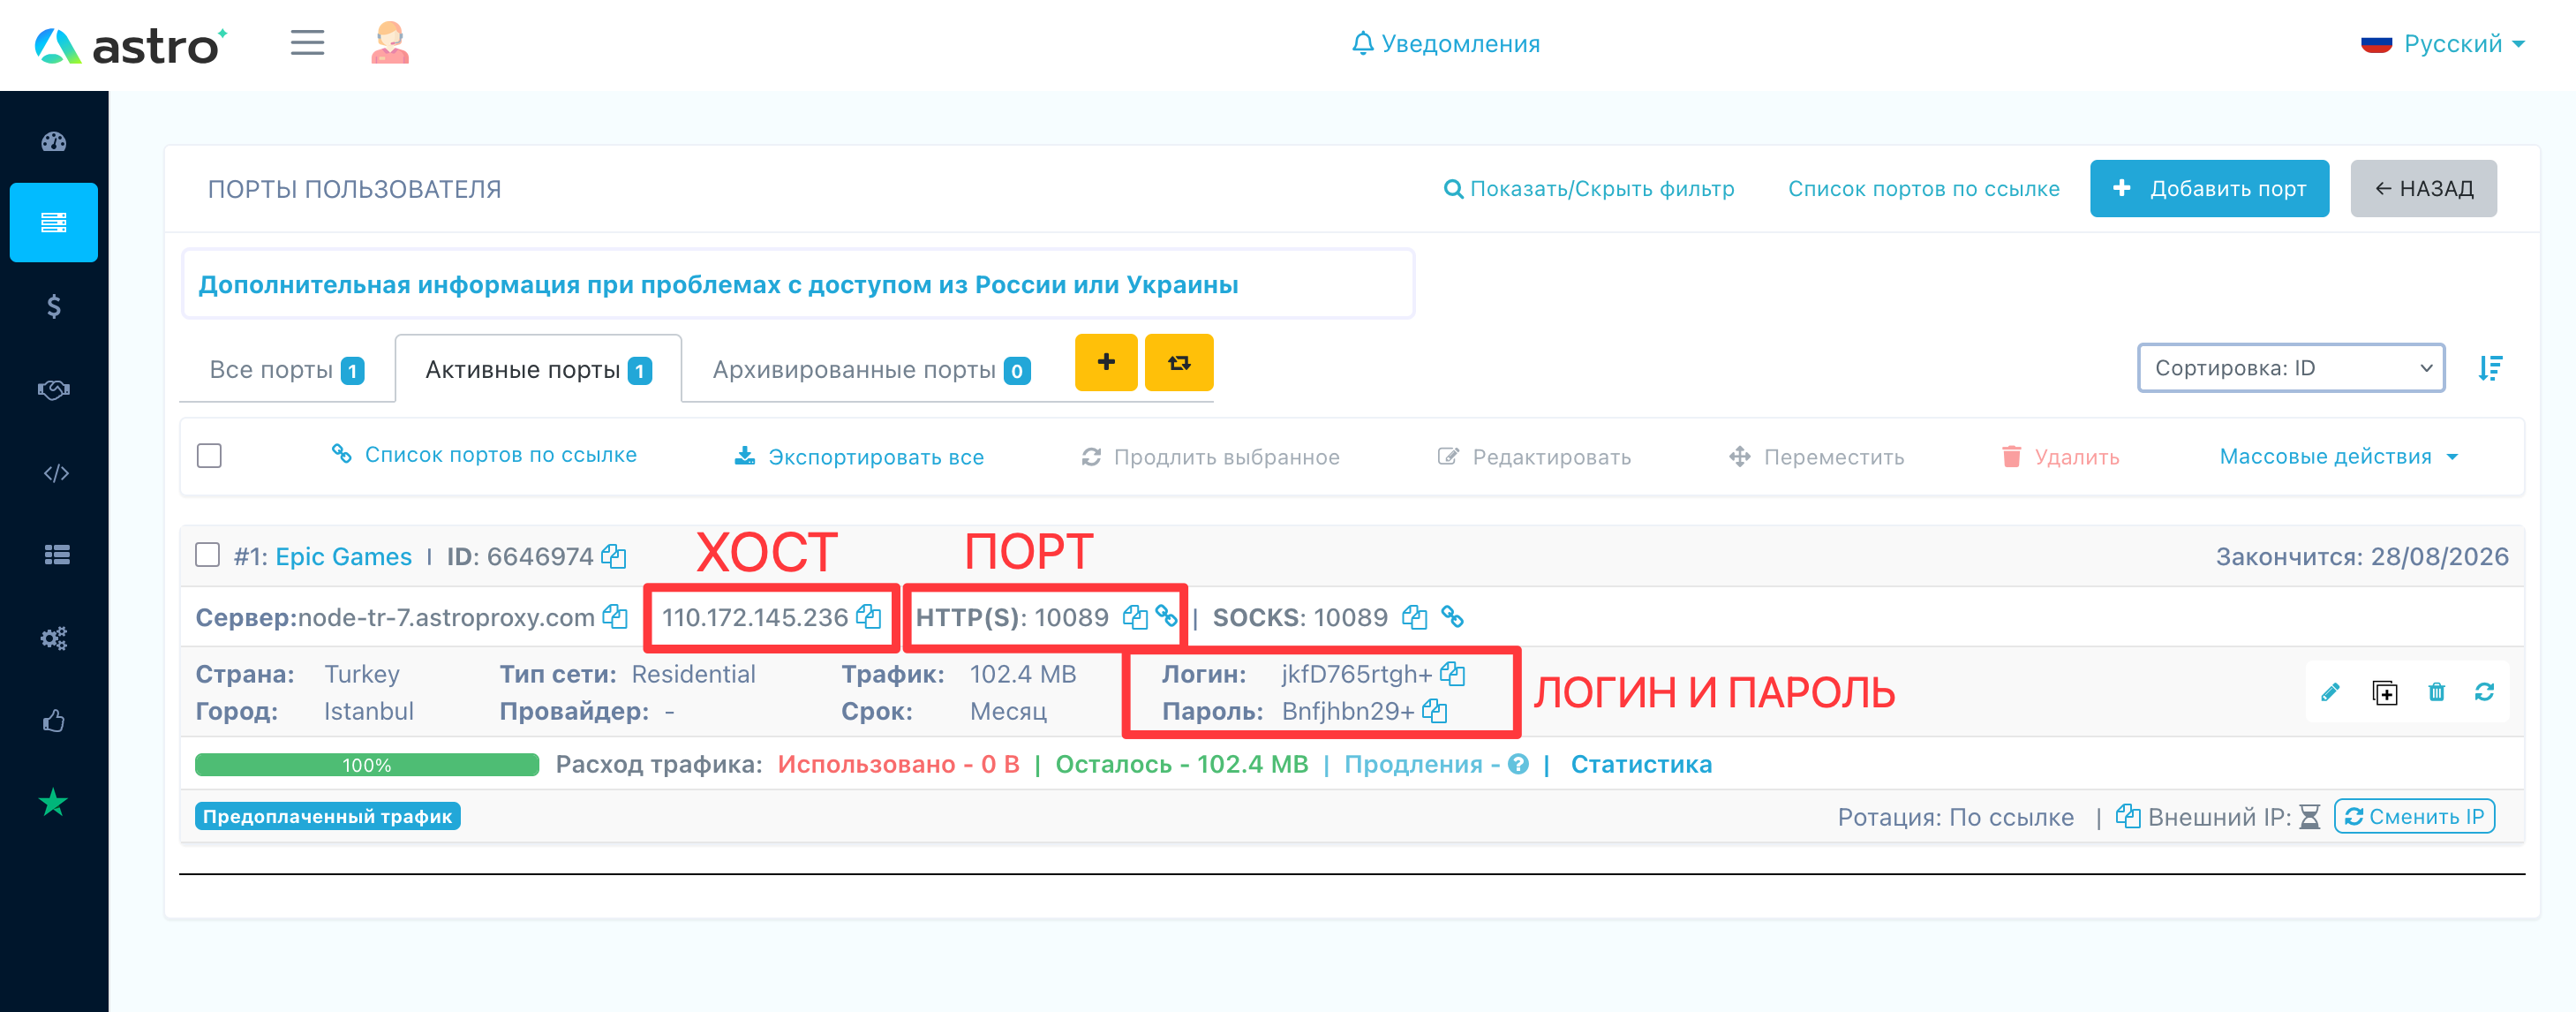Image resolution: width=2576 pixels, height=1012 pixels.
Task: Click Редактировать in the toolbar
Action: (1534, 456)
